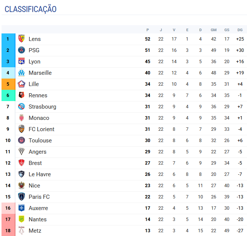Click the Strasbourg club crest

pyautogui.click(x=21, y=106)
